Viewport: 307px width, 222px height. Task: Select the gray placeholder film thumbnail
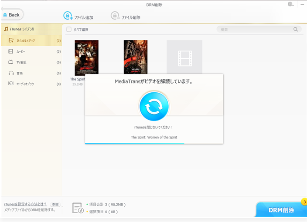tap(184, 57)
